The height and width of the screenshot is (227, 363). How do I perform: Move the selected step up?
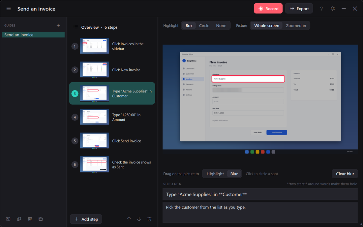pyautogui.click(x=129, y=219)
